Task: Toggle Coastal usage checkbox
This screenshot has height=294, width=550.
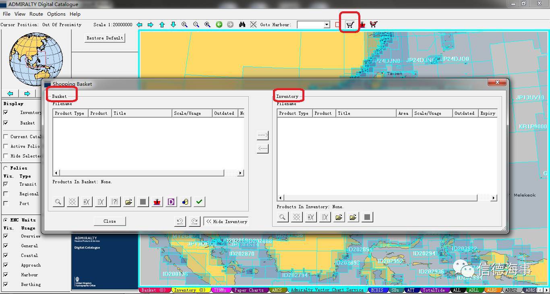Action: pos(6,255)
